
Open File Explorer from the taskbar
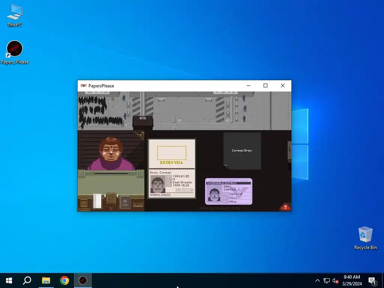pyautogui.click(x=46, y=280)
